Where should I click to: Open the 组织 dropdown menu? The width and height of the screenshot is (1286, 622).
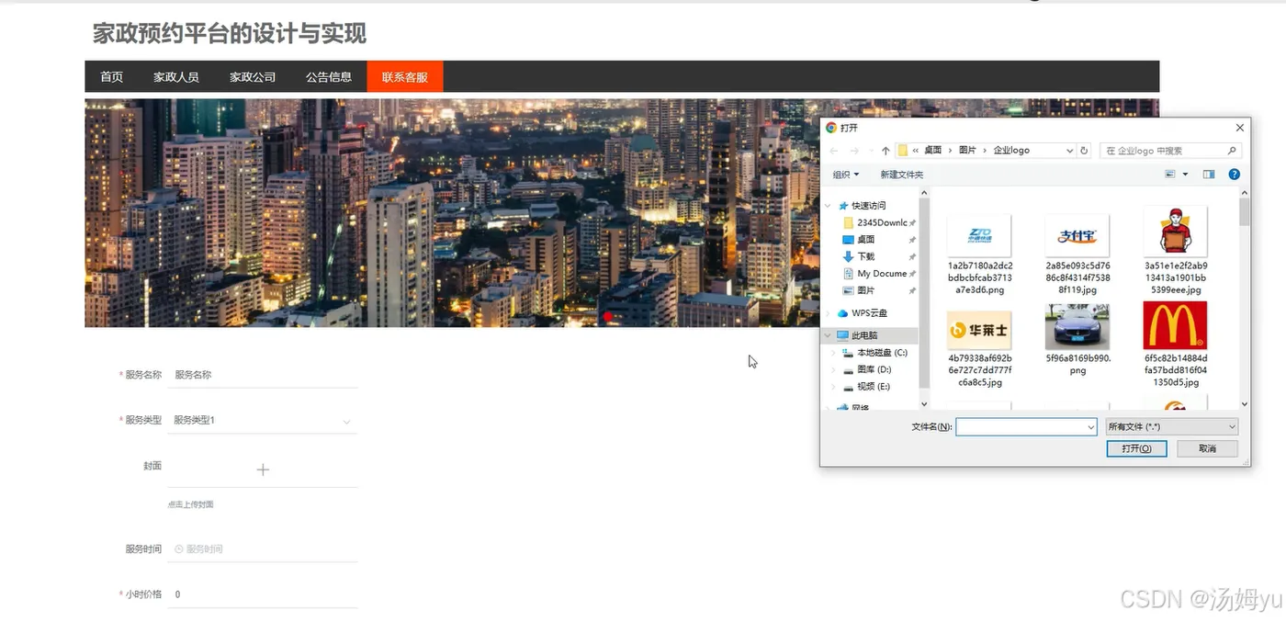[x=846, y=175]
